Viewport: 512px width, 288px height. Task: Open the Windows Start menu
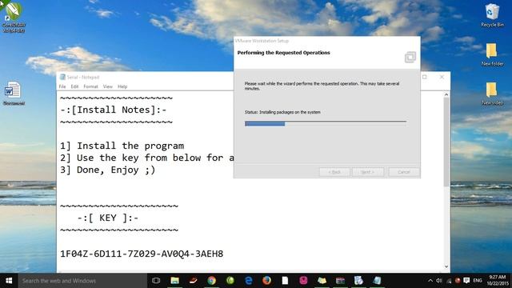point(9,281)
